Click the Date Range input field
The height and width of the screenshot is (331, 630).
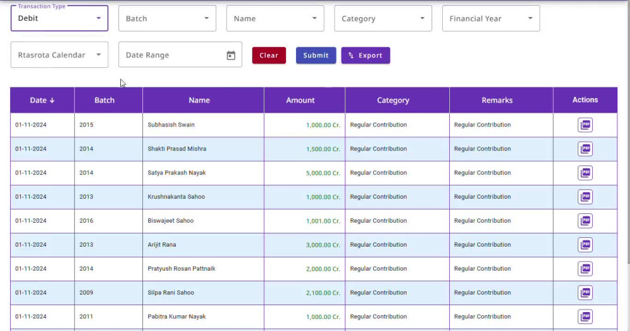[x=180, y=55]
